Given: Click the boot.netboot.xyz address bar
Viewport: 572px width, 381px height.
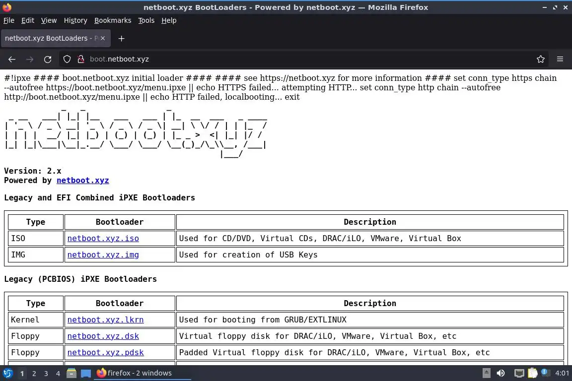Looking at the screenshot, I should (303, 59).
